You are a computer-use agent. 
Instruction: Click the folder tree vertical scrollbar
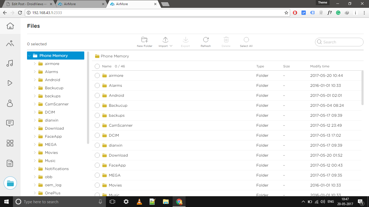coord(88,98)
